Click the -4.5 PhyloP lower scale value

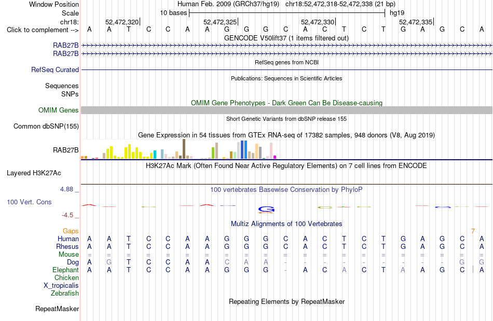click(x=67, y=215)
